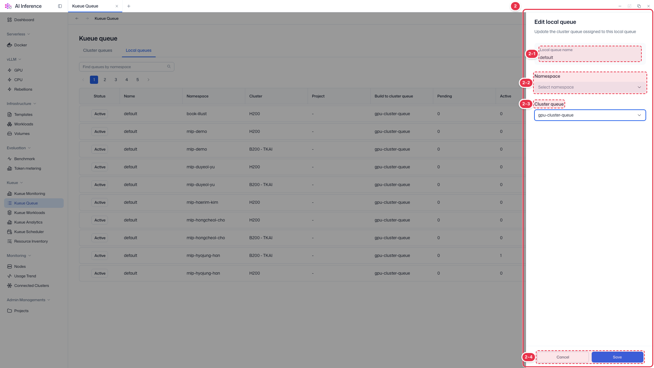Select the Kueue Workloads layers icon
Screen dimensions: 654x368
pyautogui.click(x=10, y=213)
